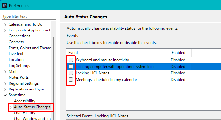
Task: Check the Locking HCL Notes event box
Action: (71, 73)
